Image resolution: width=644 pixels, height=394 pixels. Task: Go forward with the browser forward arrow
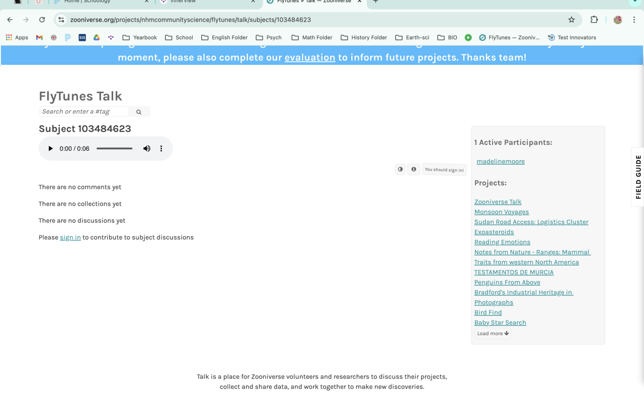click(x=26, y=20)
